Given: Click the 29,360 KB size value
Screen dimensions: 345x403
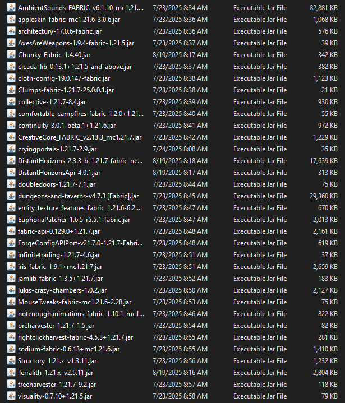Looking at the screenshot, I should [x=323, y=196].
